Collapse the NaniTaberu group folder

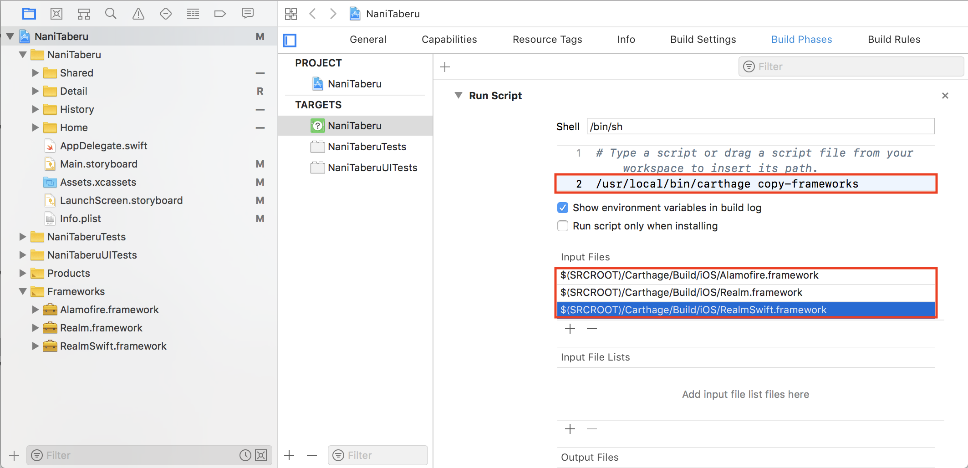pyautogui.click(x=23, y=55)
